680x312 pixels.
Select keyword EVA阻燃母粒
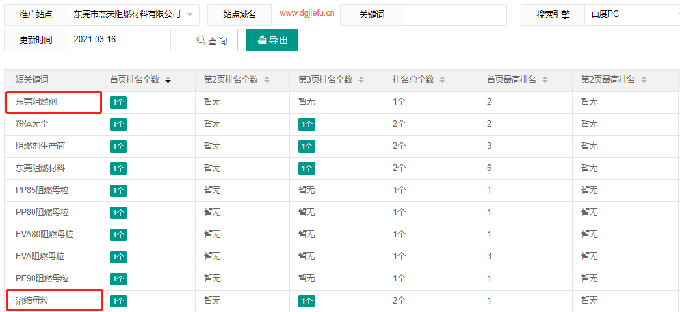click(x=40, y=257)
